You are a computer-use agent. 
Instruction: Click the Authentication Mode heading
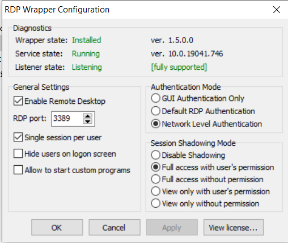click(186, 87)
